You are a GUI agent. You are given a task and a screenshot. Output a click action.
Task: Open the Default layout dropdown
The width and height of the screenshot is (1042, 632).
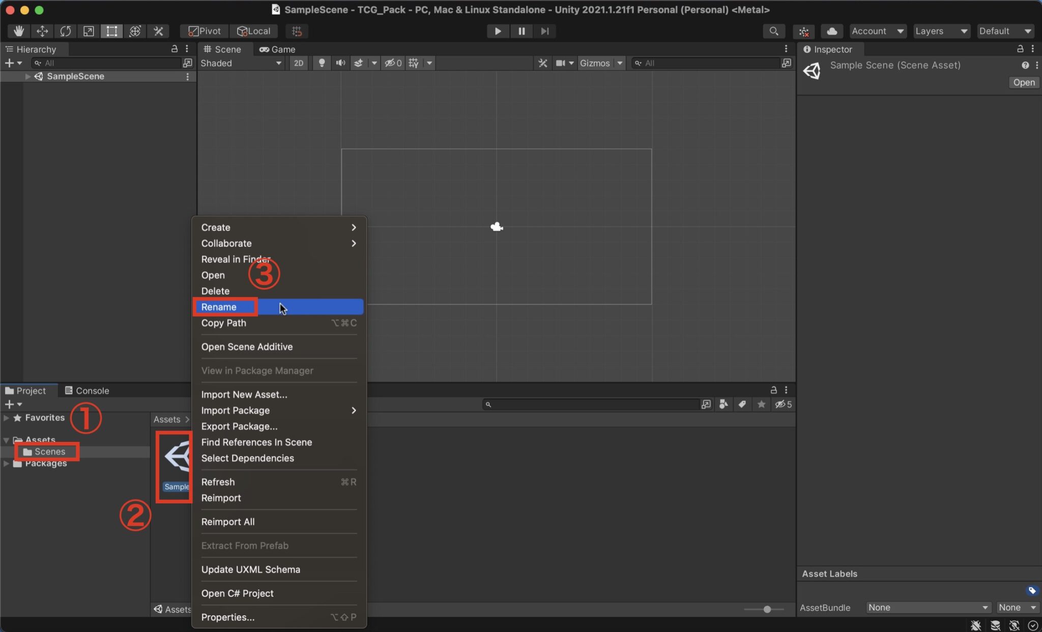(x=1005, y=31)
